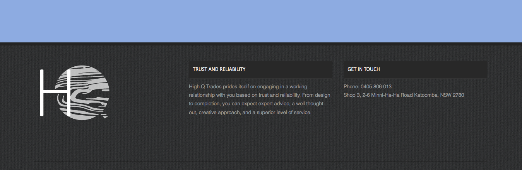Click the phone number 0405 806 013
Screen dimensions: 522x170
tap(376, 87)
